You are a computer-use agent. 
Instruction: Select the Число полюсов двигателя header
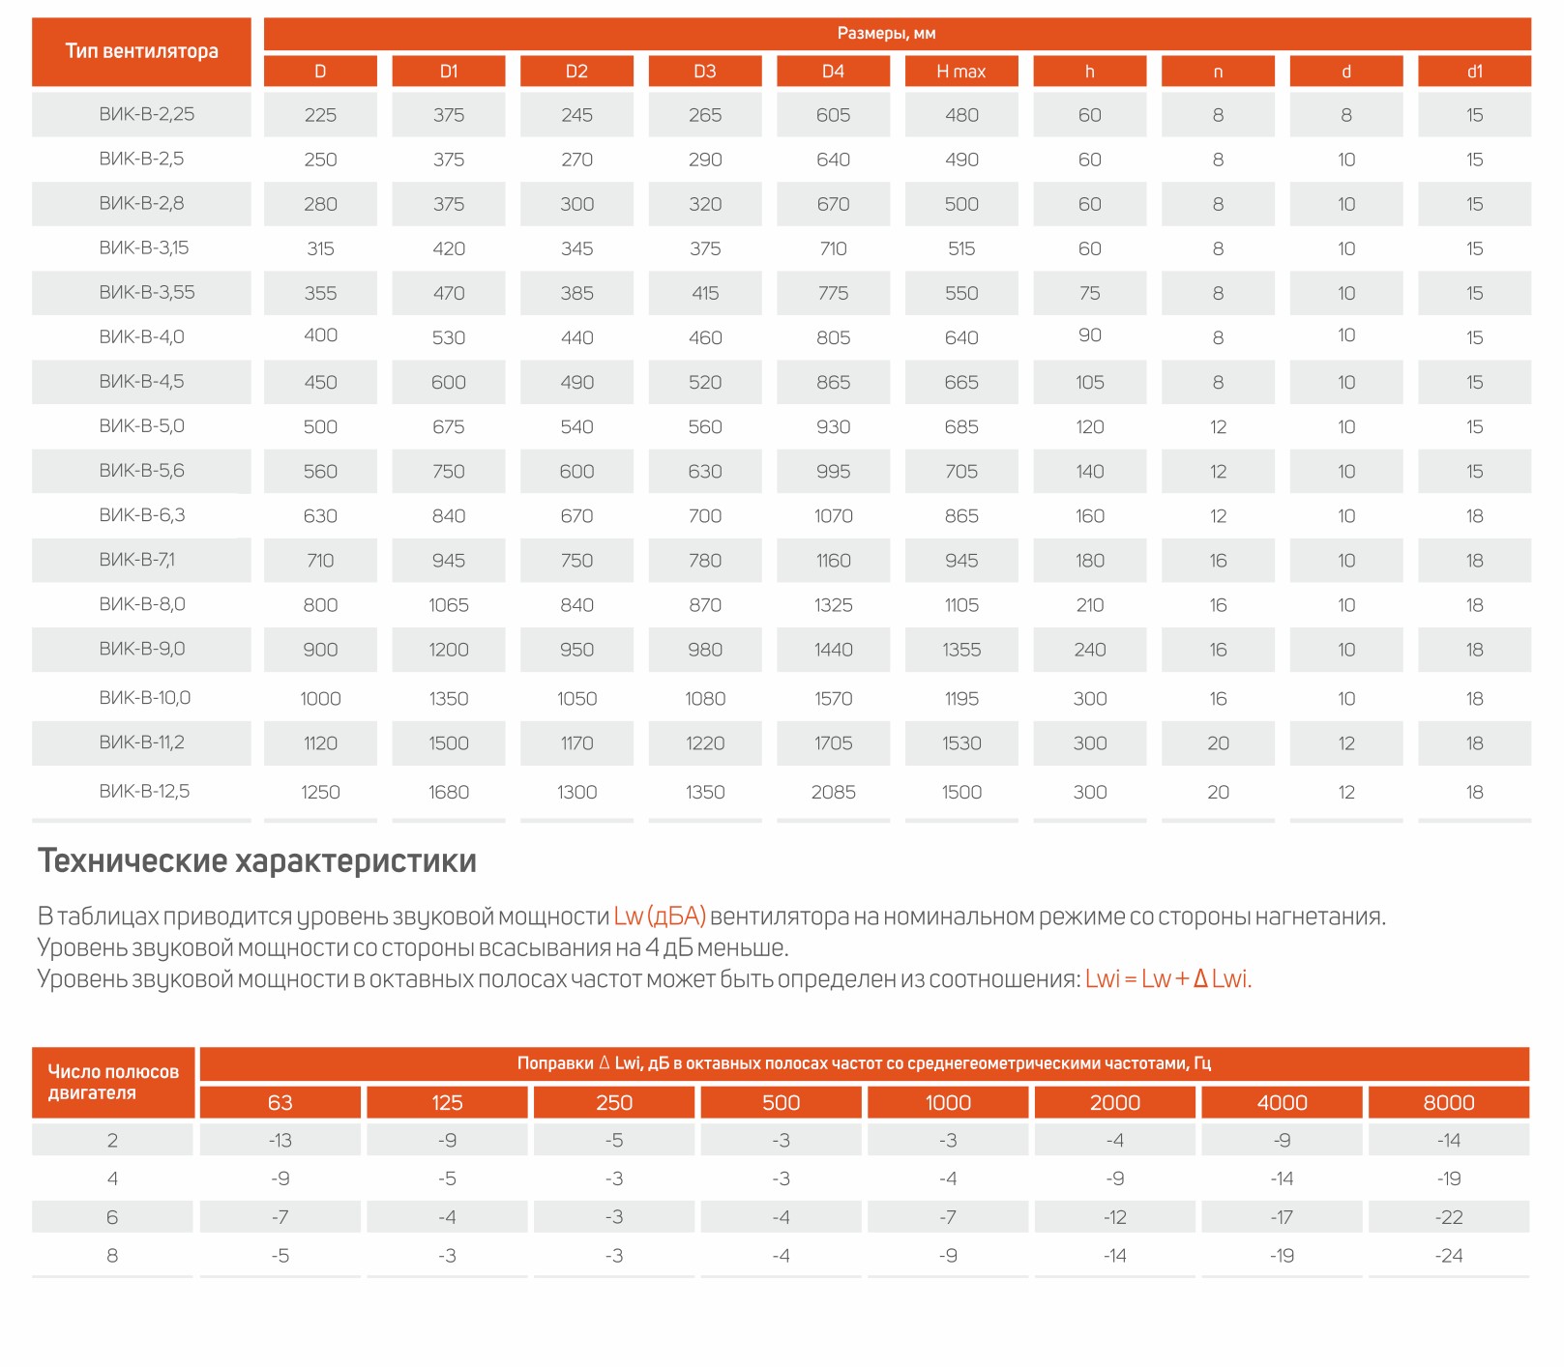tap(113, 1082)
